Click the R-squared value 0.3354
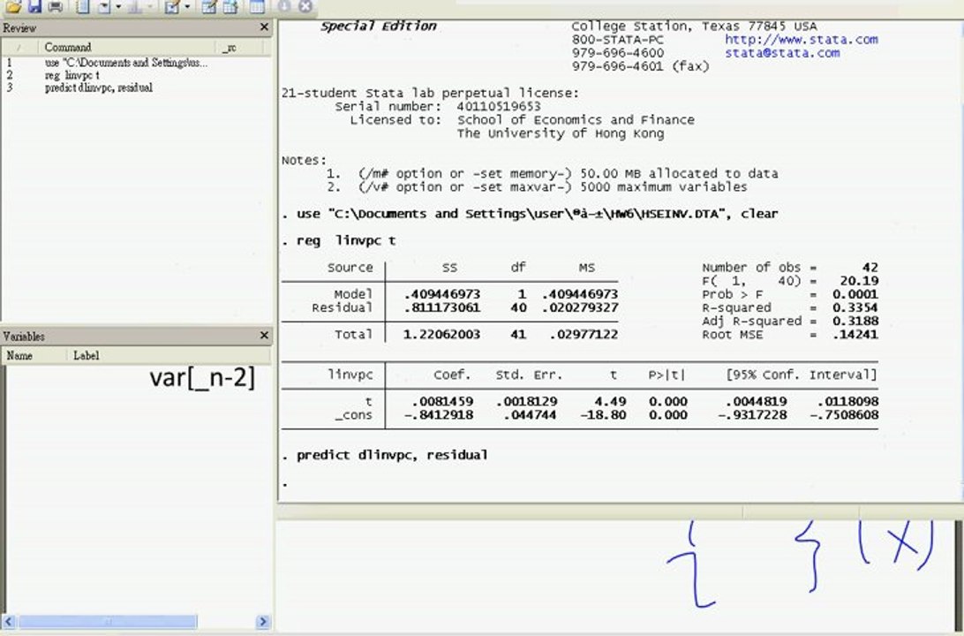This screenshot has height=636, width=964. tap(855, 307)
